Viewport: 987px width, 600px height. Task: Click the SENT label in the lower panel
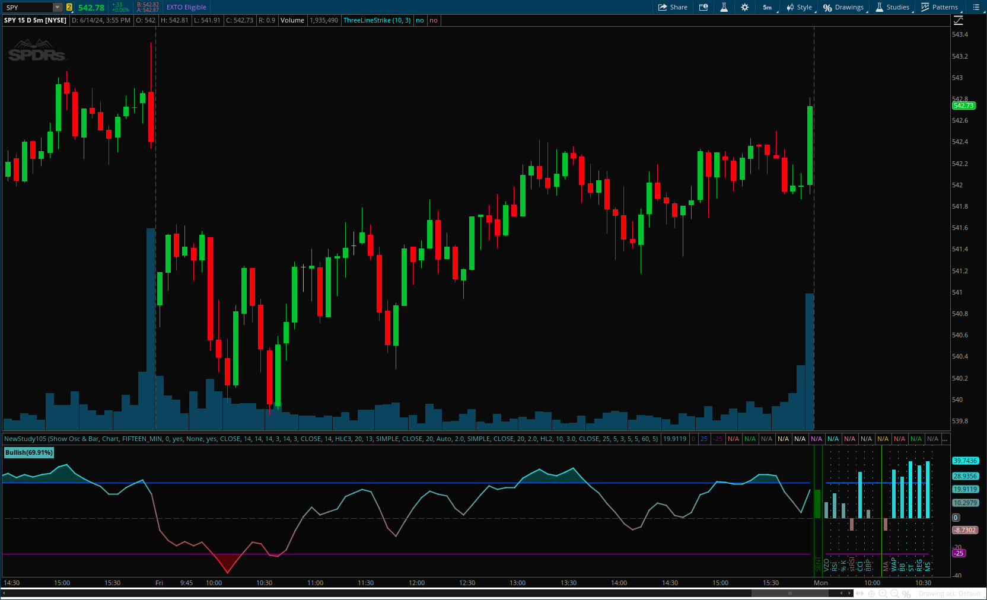[818, 564]
